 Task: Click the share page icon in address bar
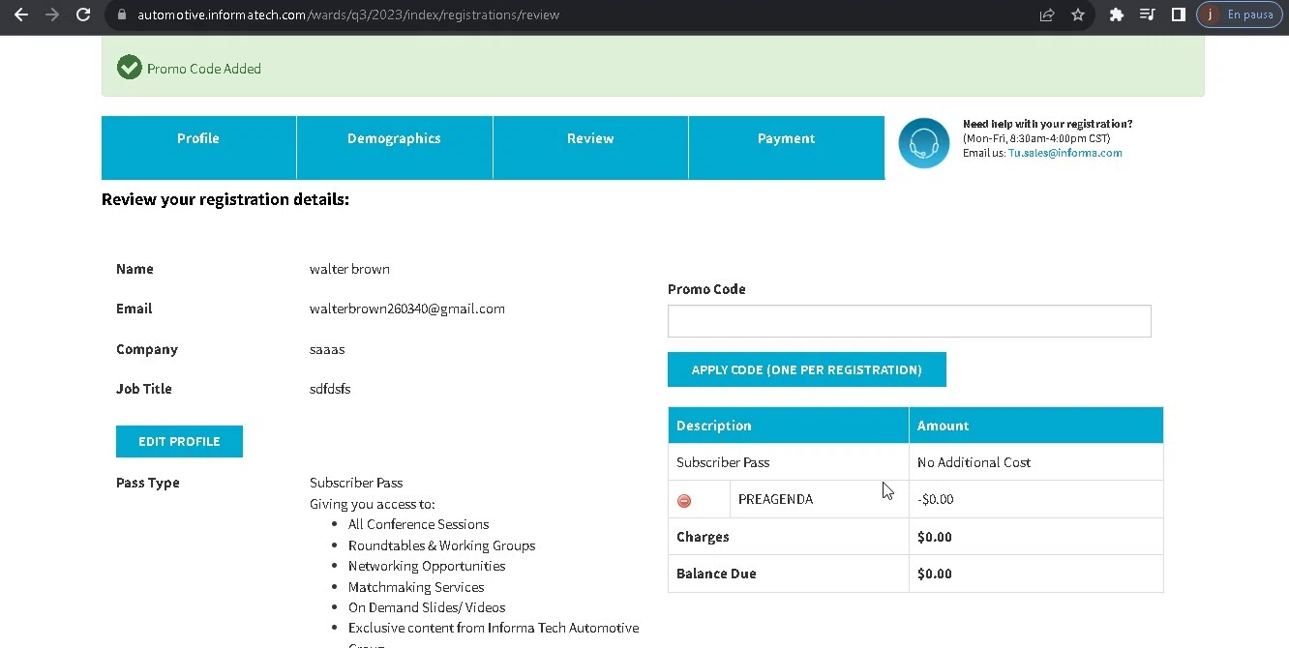1046,15
